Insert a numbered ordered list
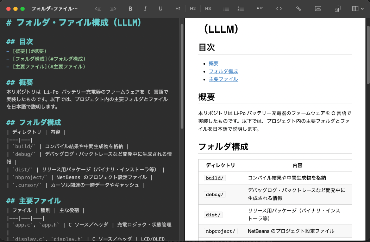Viewport: 370px width, 242px height. coord(241,9)
